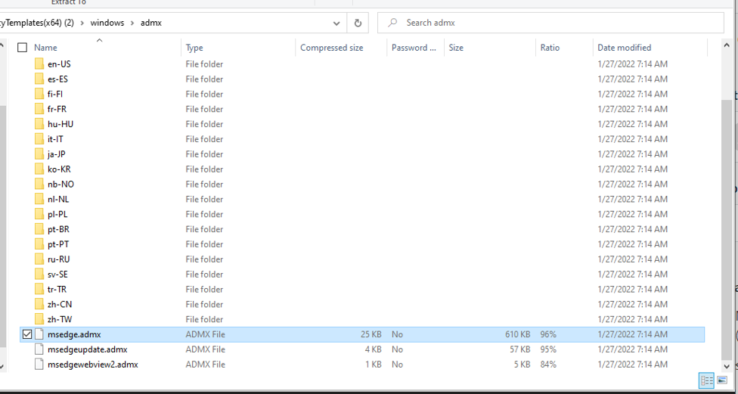This screenshot has height=394, width=738.
Task: Select the pt-BR folder icon
Action: [x=39, y=229]
